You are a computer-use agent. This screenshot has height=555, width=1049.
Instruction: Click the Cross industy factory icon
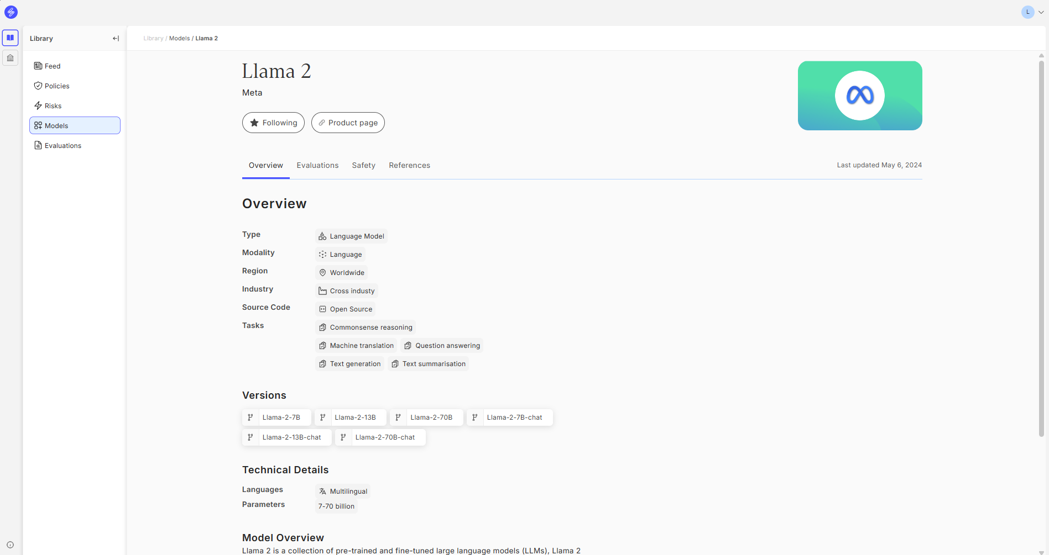coord(322,291)
